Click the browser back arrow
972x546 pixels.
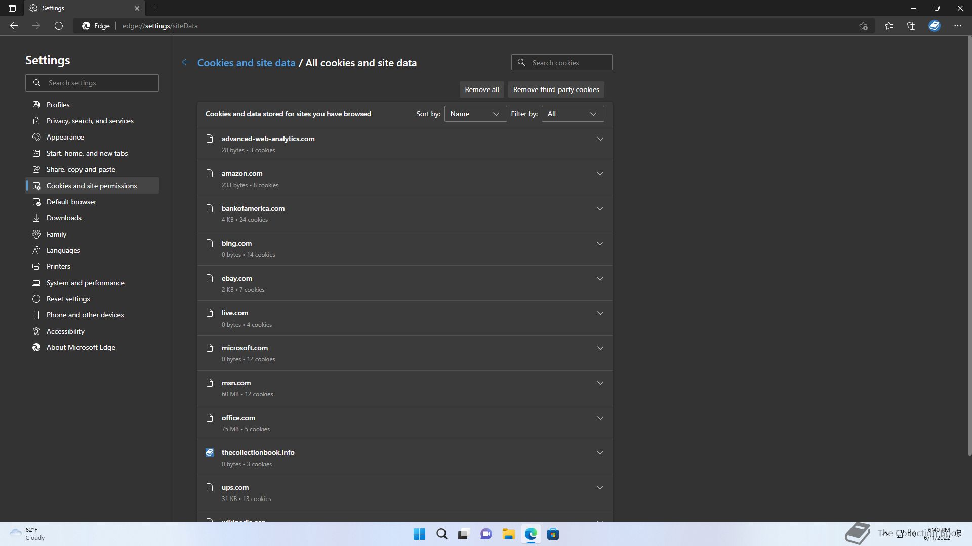pyautogui.click(x=14, y=26)
